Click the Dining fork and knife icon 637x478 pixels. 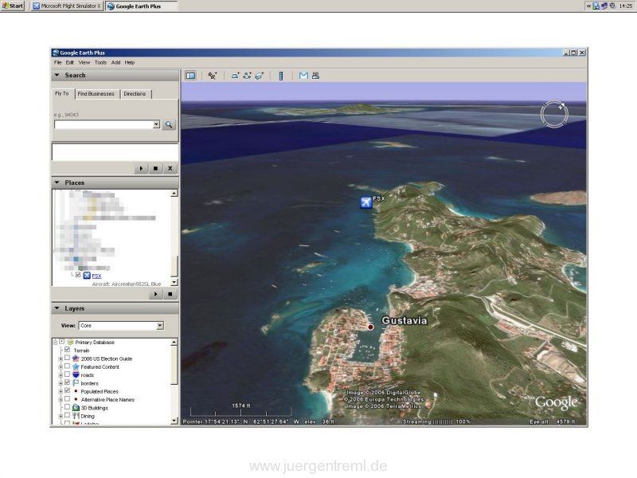tap(76, 416)
